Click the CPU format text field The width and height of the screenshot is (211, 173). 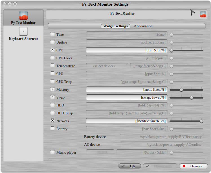[126, 50]
